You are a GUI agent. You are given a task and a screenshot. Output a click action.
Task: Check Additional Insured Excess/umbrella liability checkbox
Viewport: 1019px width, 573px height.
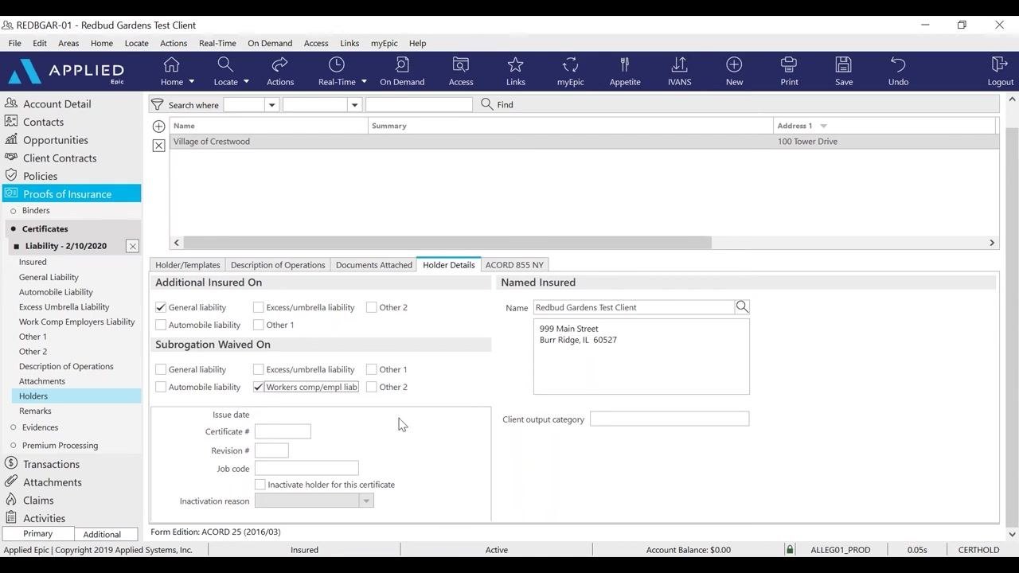(259, 307)
